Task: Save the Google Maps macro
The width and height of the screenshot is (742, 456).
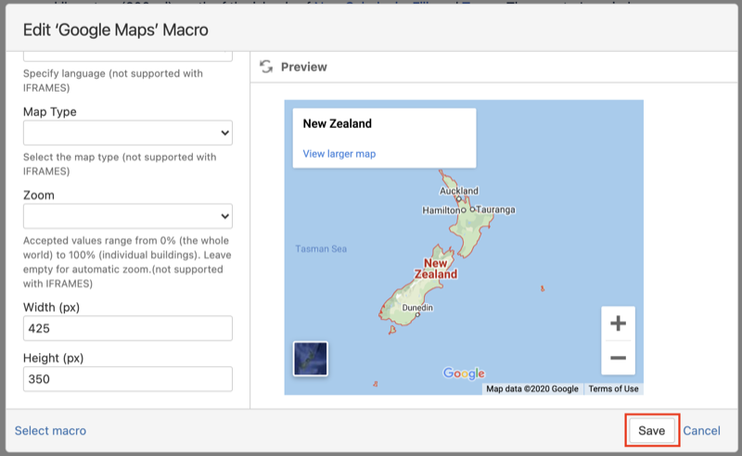Action: (651, 431)
